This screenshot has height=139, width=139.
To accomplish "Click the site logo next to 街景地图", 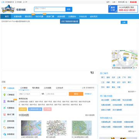I will pos(8,9).
